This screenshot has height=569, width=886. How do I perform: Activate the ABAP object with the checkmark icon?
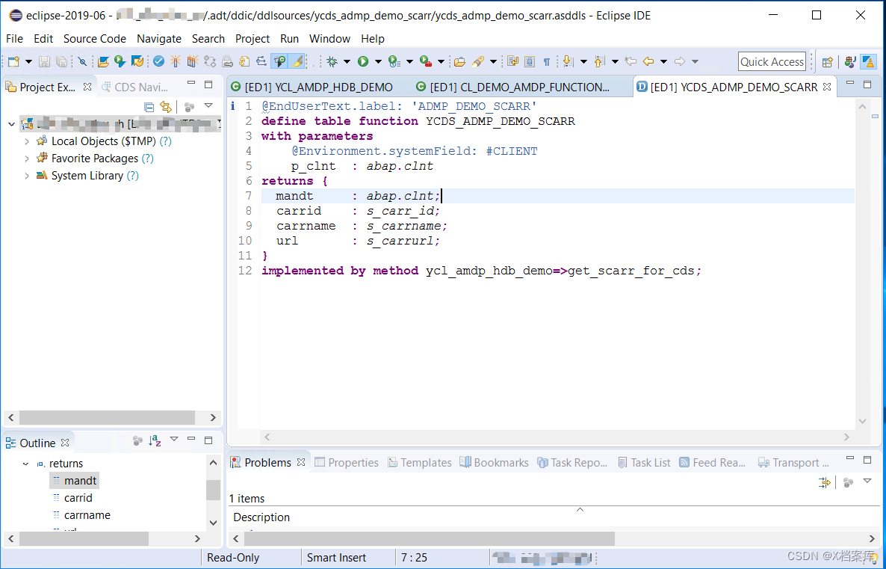click(158, 62)
